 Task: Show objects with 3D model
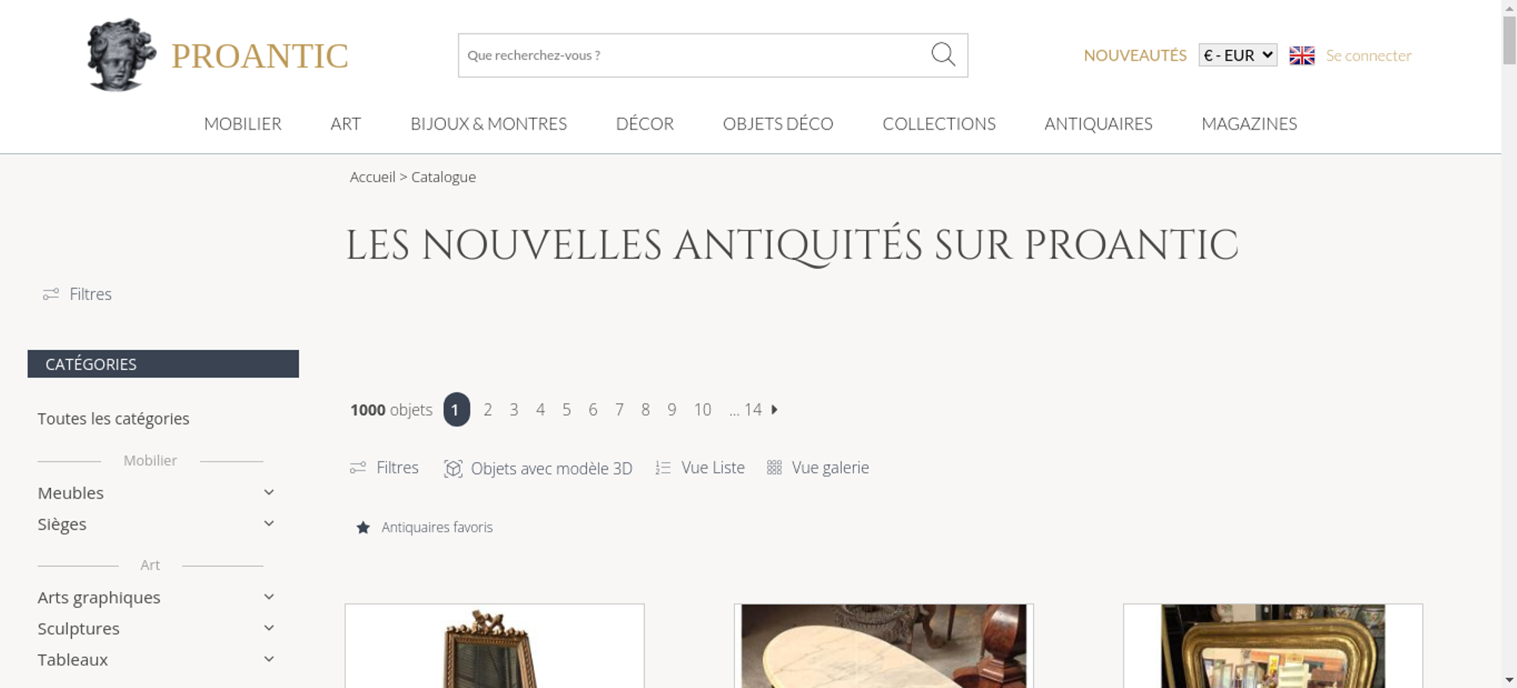point(538,468)
